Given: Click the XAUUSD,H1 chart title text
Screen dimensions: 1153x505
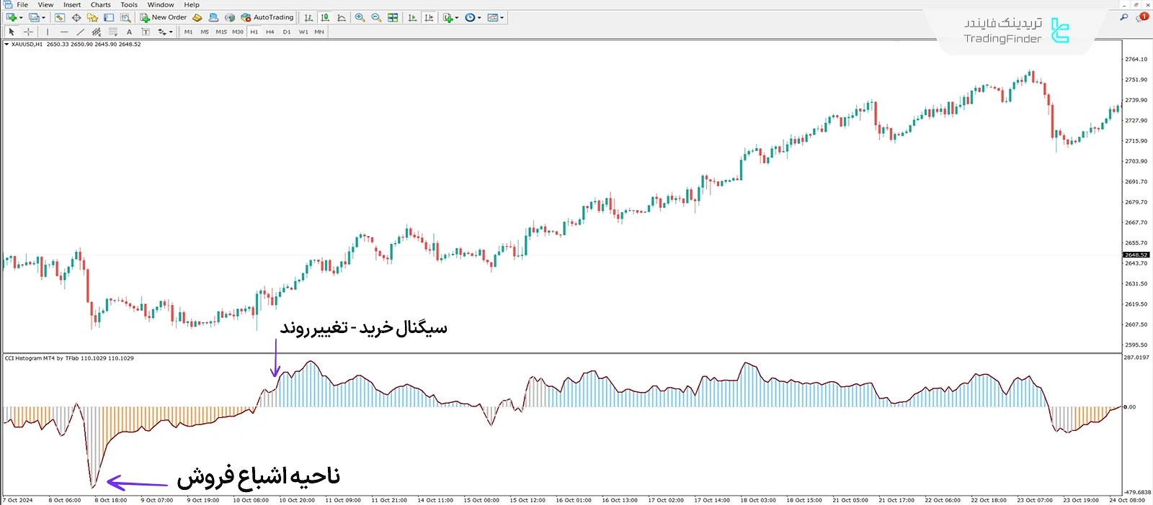Looking at the screenshot, I should [27, 44].
